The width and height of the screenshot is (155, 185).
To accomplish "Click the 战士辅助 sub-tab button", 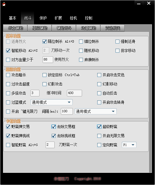I will 15,28.
